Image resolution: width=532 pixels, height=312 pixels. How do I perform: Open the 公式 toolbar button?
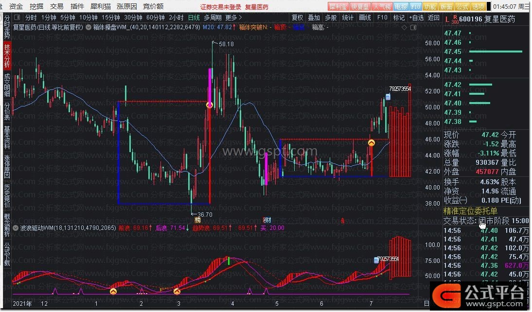click(462, 6)
